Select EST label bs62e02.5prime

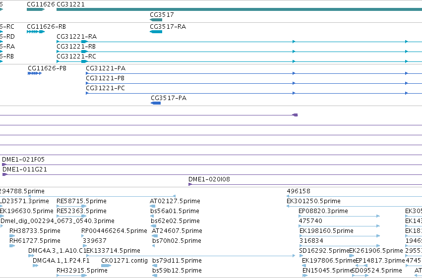point(175,221)
